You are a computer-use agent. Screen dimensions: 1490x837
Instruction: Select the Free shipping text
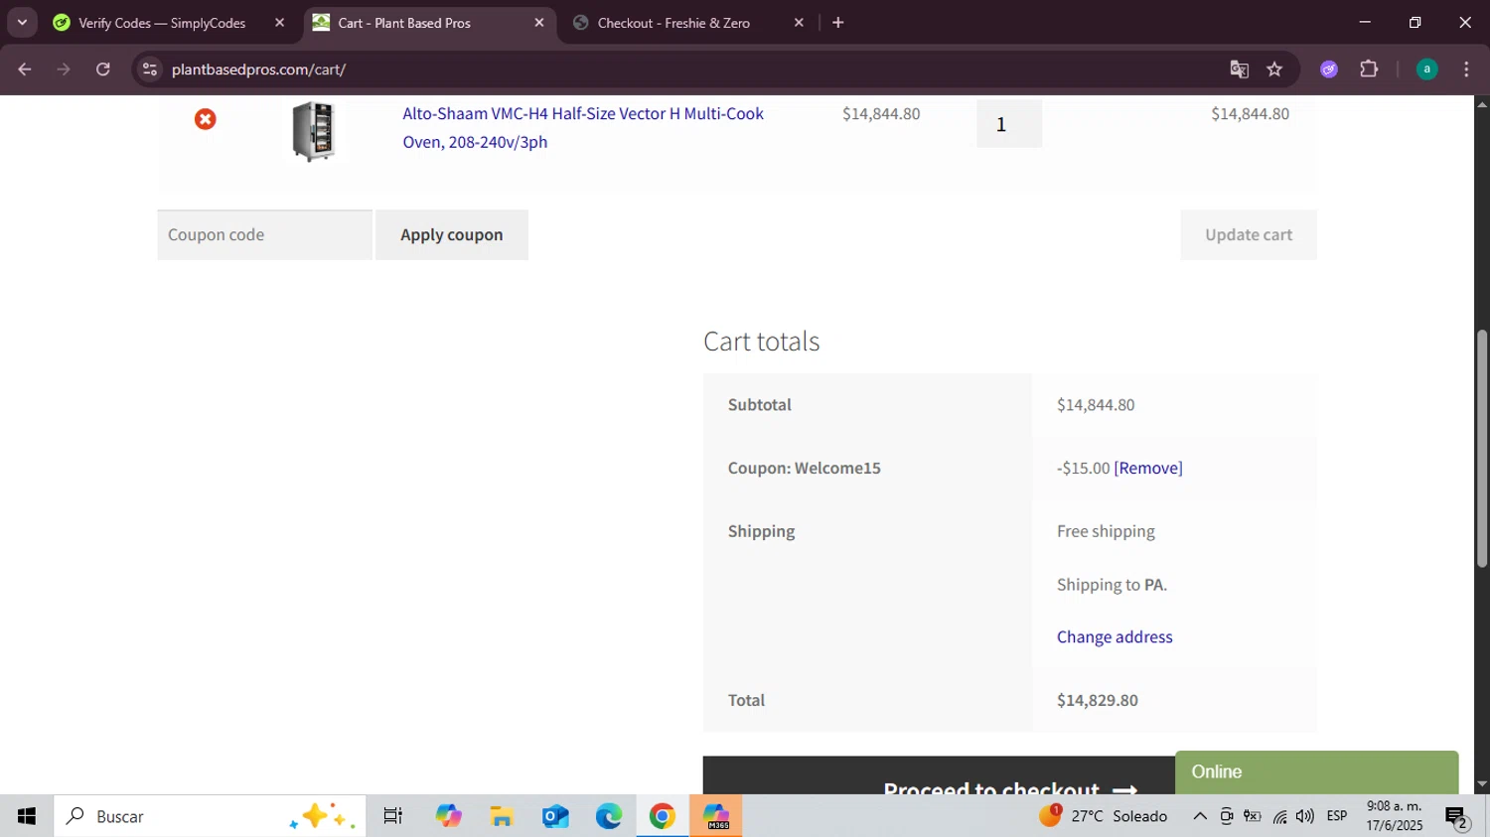[x=1106, y=531]
